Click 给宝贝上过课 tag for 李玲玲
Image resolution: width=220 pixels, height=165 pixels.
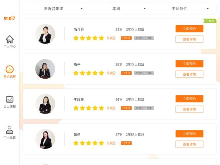144,108
